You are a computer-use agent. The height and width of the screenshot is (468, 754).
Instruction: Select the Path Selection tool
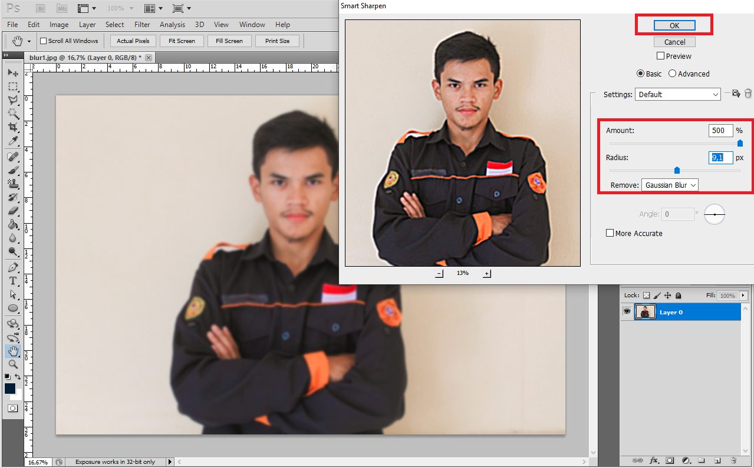coord(12,295)
